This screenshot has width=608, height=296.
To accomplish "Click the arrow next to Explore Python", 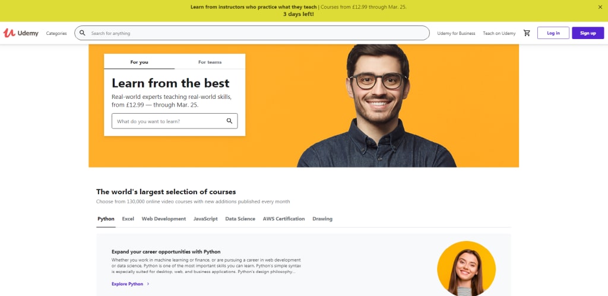I will 148,284.
